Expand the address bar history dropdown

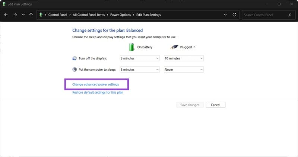click(x=225, y=15)
